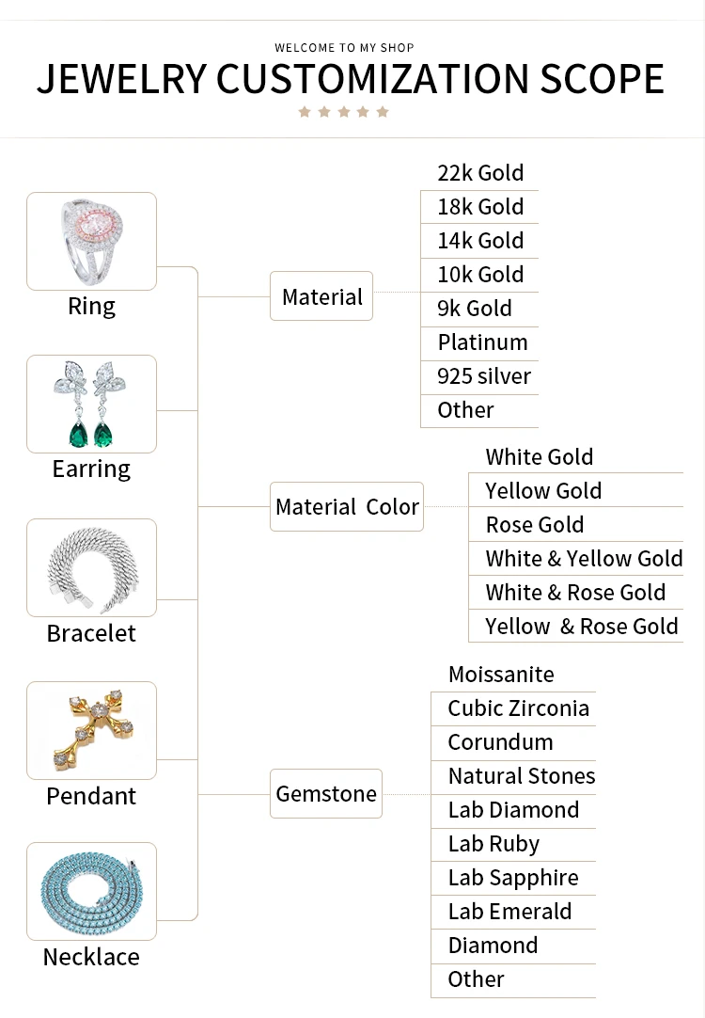Click the Lab Emerald entry
Viewport: 705px width, 1018px height.
tap(509, 912)
